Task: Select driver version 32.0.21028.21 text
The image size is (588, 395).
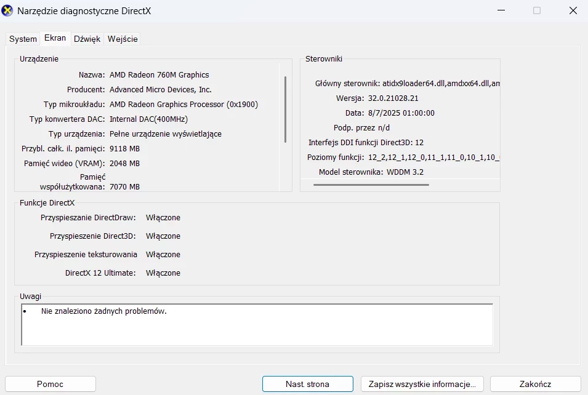Action: [x=393, y=98]
